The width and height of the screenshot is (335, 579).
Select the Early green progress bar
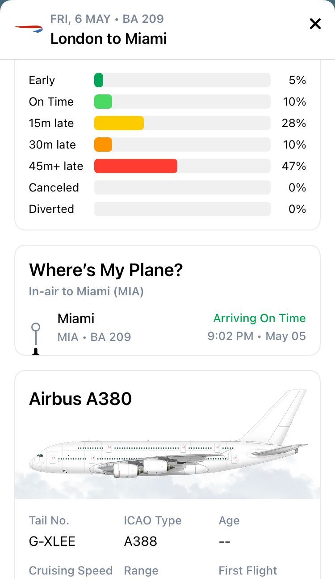coord(99,80)
